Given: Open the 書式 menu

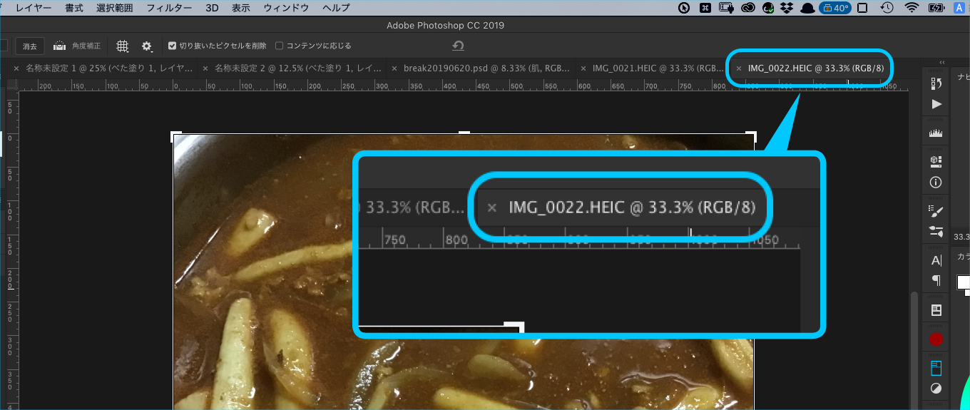Looking at the screenshot, I should [x=73, y=8].
